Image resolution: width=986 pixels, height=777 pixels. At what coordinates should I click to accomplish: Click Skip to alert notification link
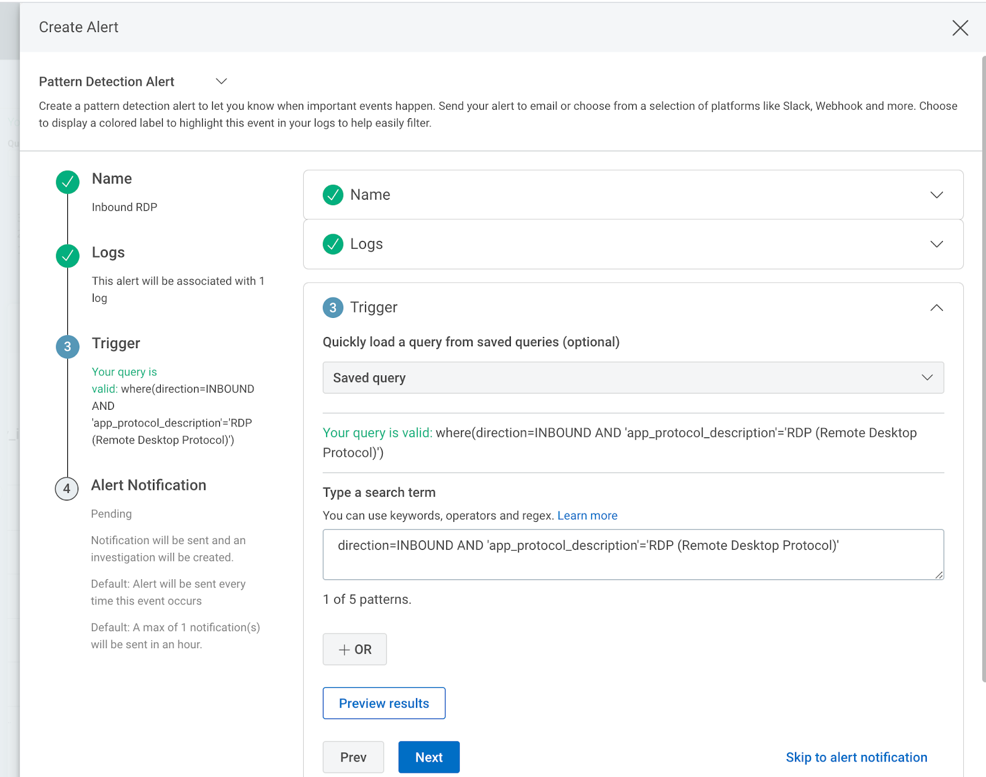[856, 757]
